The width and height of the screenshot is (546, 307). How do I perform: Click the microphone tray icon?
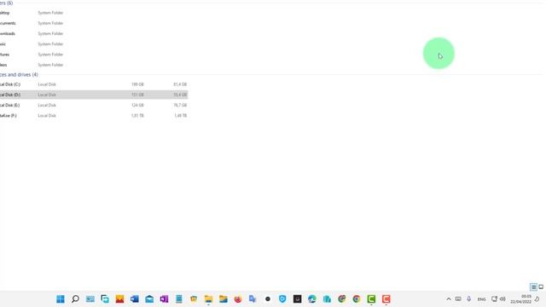[468, 299]
